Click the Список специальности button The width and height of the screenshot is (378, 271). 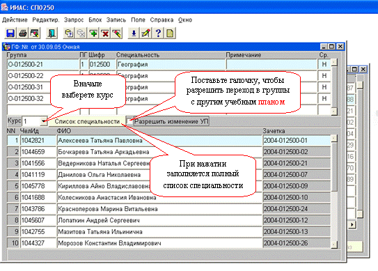pos(87,121)
